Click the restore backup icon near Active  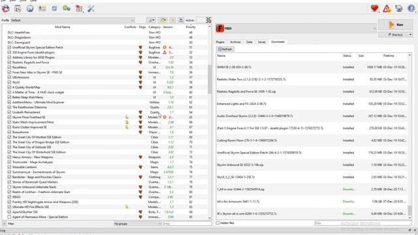172,20
